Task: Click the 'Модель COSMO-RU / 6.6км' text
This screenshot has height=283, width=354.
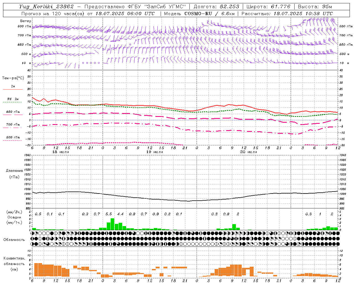Action: [x=199, y=14]
